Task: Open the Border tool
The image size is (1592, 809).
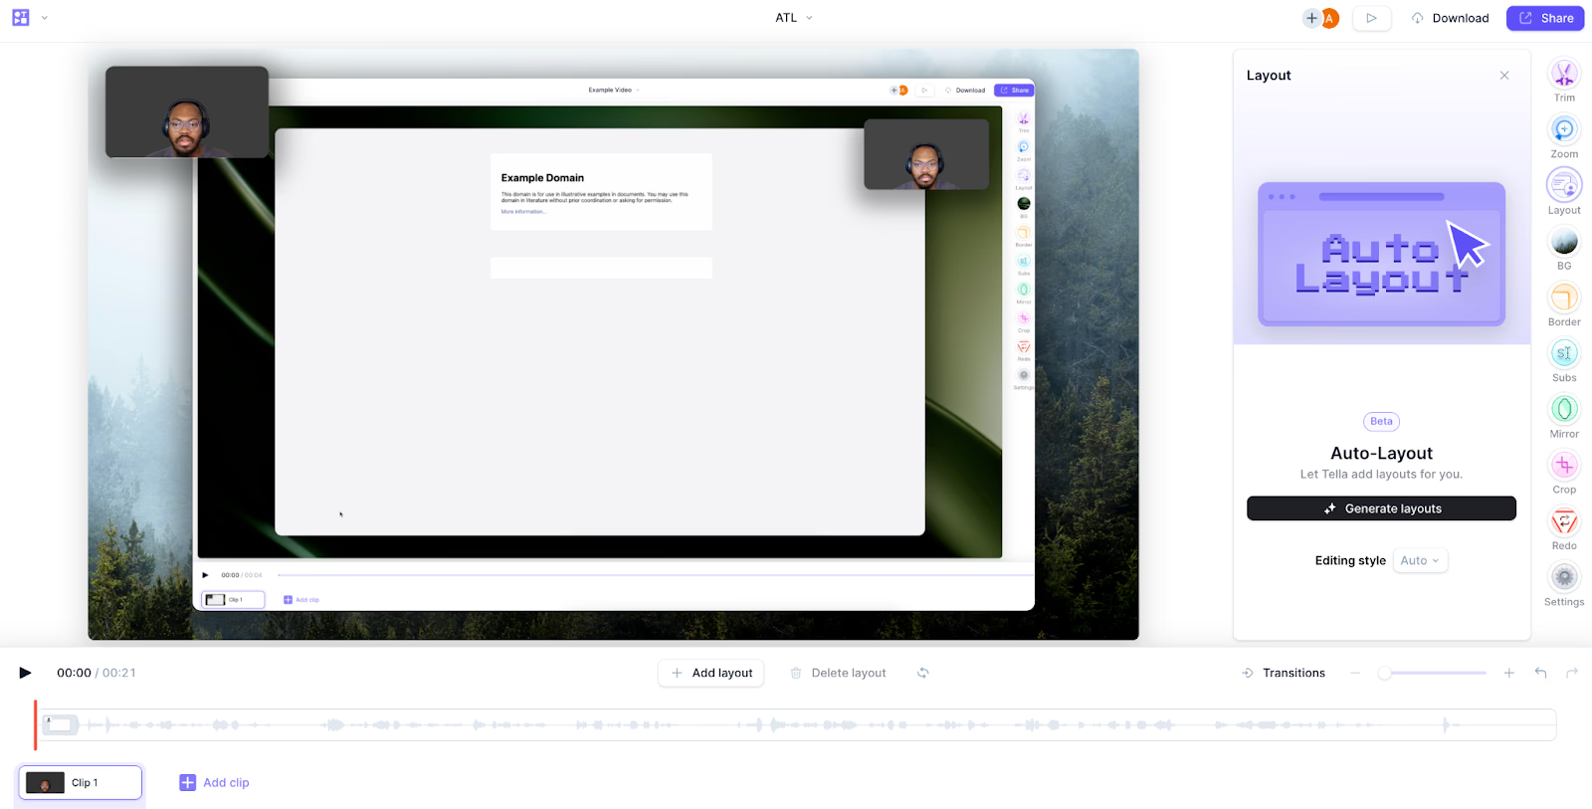Action: point(1564,303)
